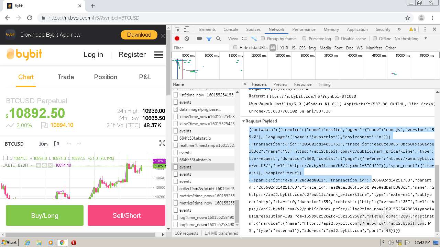Open the No throttling dropdown
The height and width of the screenshot is (247, 440).
[411, 39]
